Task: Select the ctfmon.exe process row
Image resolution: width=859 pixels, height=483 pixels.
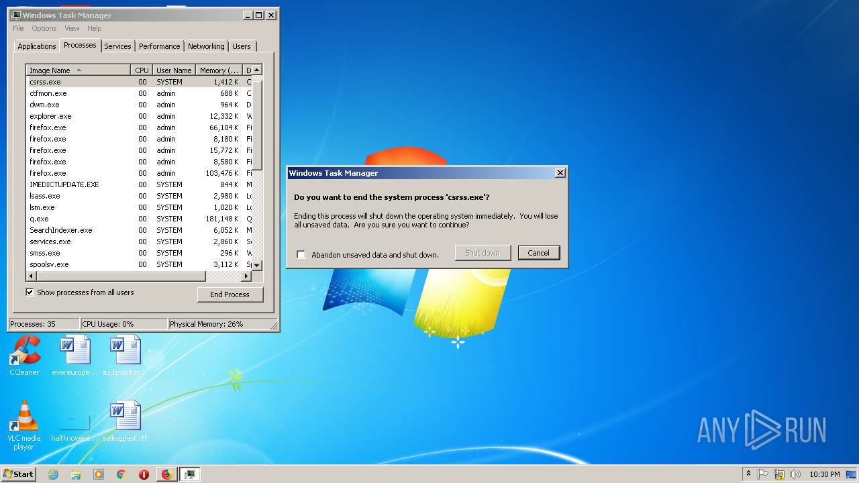Action: pyautogui.click(x=139, y=93)
